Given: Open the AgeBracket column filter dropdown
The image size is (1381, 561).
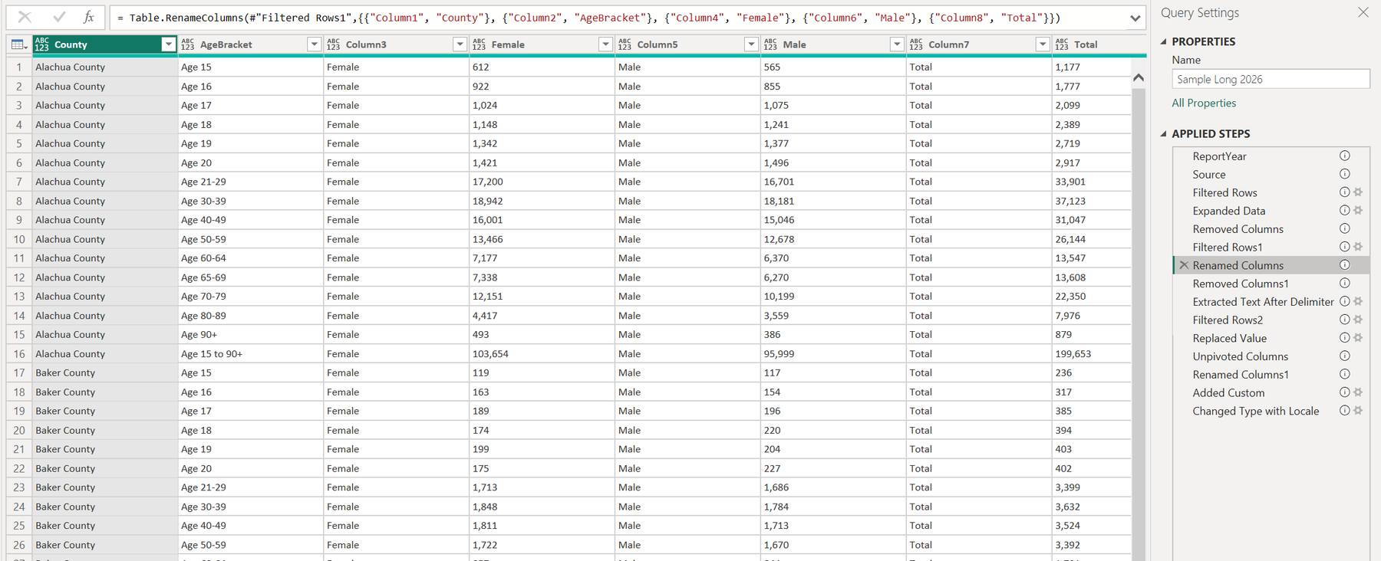Looking at the screenshot, I should pos(315,44).
